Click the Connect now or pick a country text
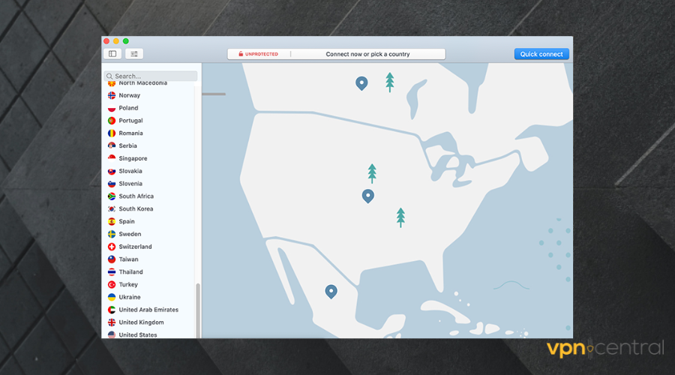Image resolution: width=675 pixels, height=375 pixels. 367,54
